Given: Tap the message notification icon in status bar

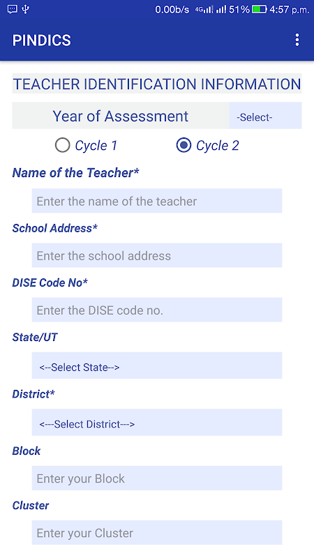Looking at the screenshot, I should [13, 9].
